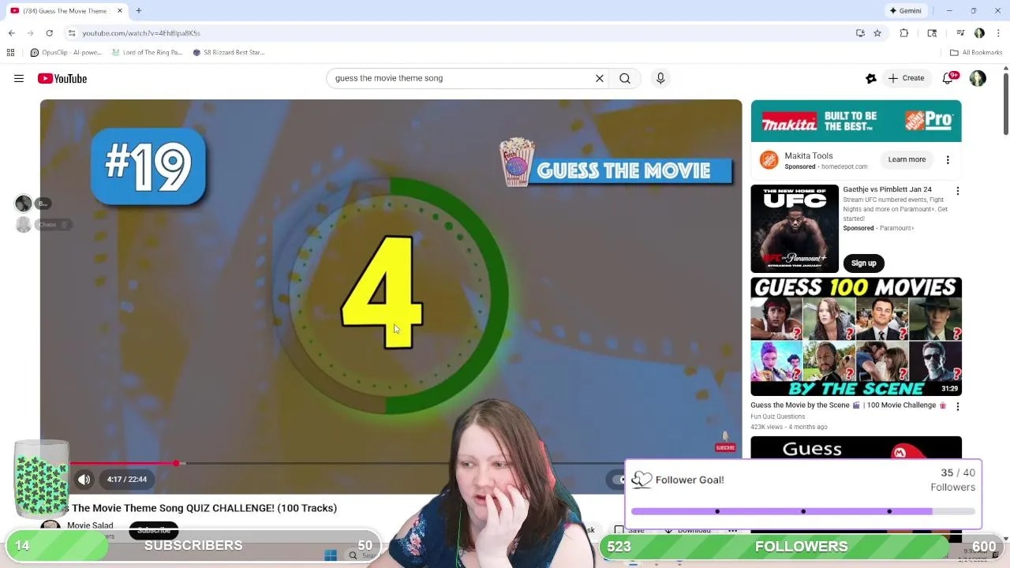Click the browser address bar URL
The height and width of the screenshot is (568, 1010).
(141, 33)
